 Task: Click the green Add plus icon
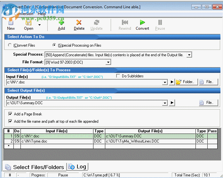pyautogui.click(x=61, y=22)
